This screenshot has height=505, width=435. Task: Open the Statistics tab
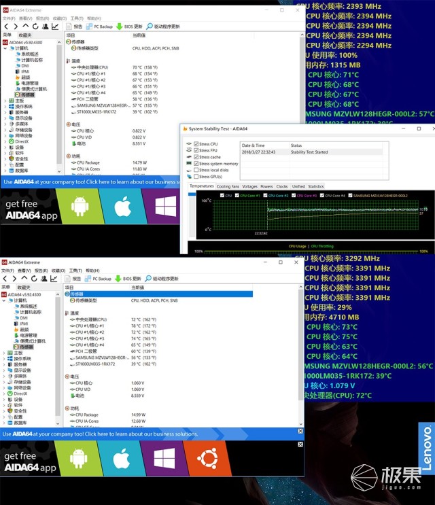click(x=316, y=186)
